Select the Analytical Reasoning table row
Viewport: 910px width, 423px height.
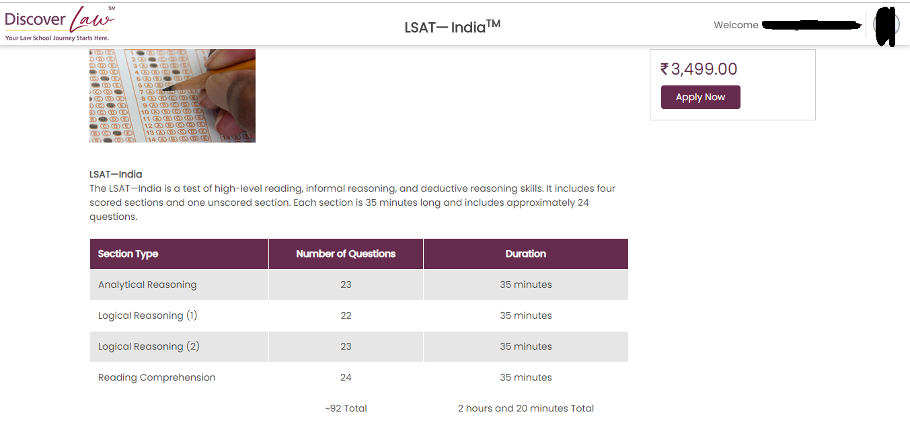[147, 284]
